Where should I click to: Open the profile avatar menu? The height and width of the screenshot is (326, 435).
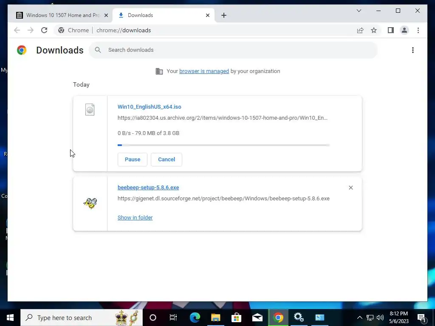click(404, 30)
